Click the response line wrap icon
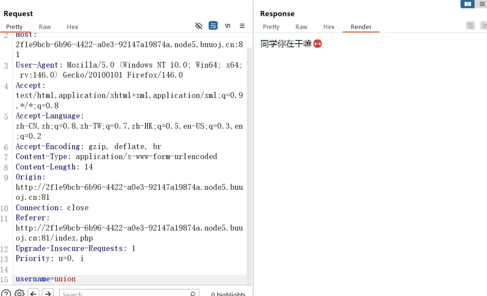 pyautogui.click(x=470, y=26)
